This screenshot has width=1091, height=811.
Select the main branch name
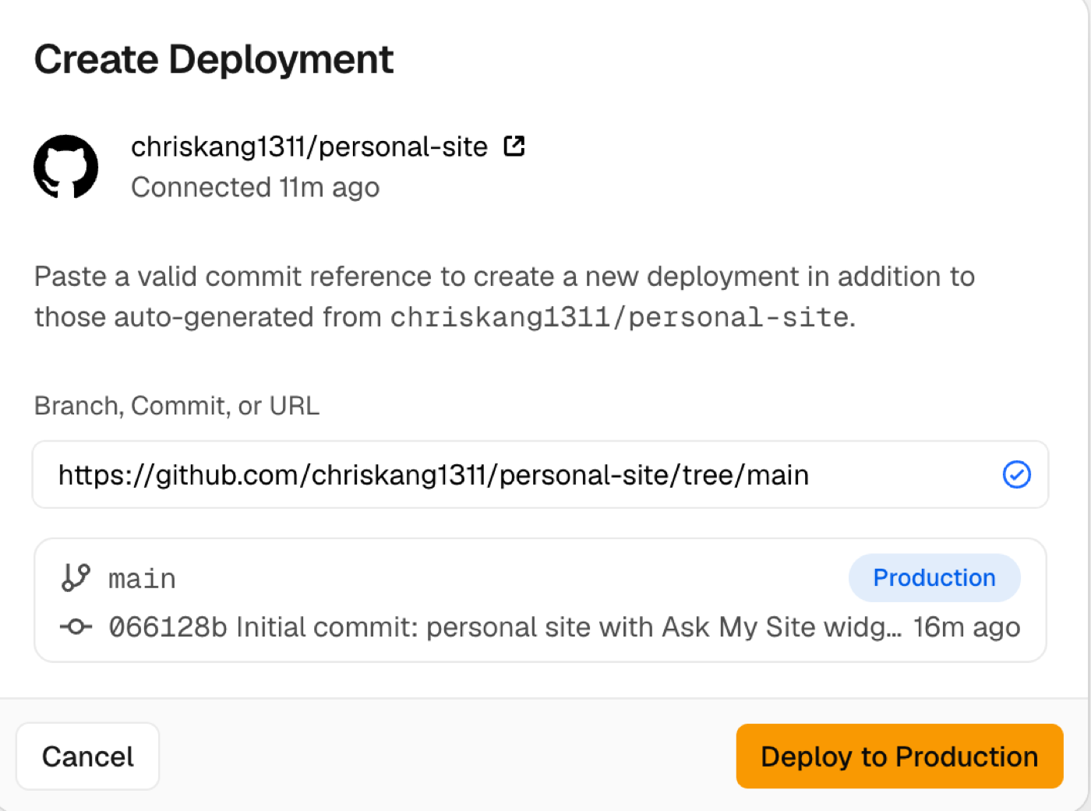click(142, 579)
